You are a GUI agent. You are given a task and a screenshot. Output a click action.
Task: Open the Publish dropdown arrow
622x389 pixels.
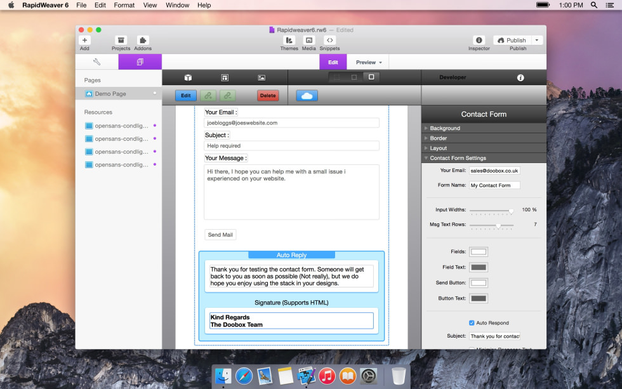click(537, 40)
